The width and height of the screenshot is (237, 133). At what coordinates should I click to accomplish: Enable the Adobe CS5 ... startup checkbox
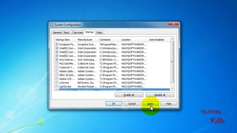point(57,79)
